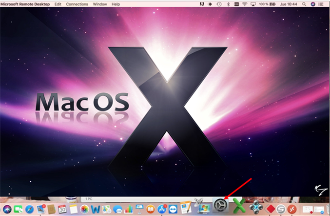
Task: Launch Microsoft Excel green X icon
Action: point(239,207)
